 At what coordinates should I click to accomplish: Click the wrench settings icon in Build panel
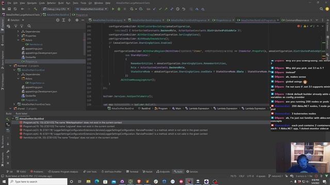tap(8, 151)
